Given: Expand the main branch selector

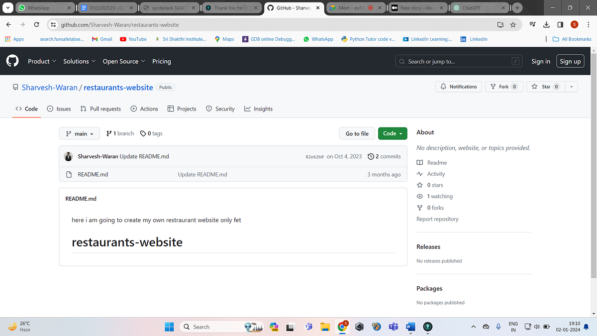Looking at the screenshot, I should pyautogui.click(x=79, y=133).
